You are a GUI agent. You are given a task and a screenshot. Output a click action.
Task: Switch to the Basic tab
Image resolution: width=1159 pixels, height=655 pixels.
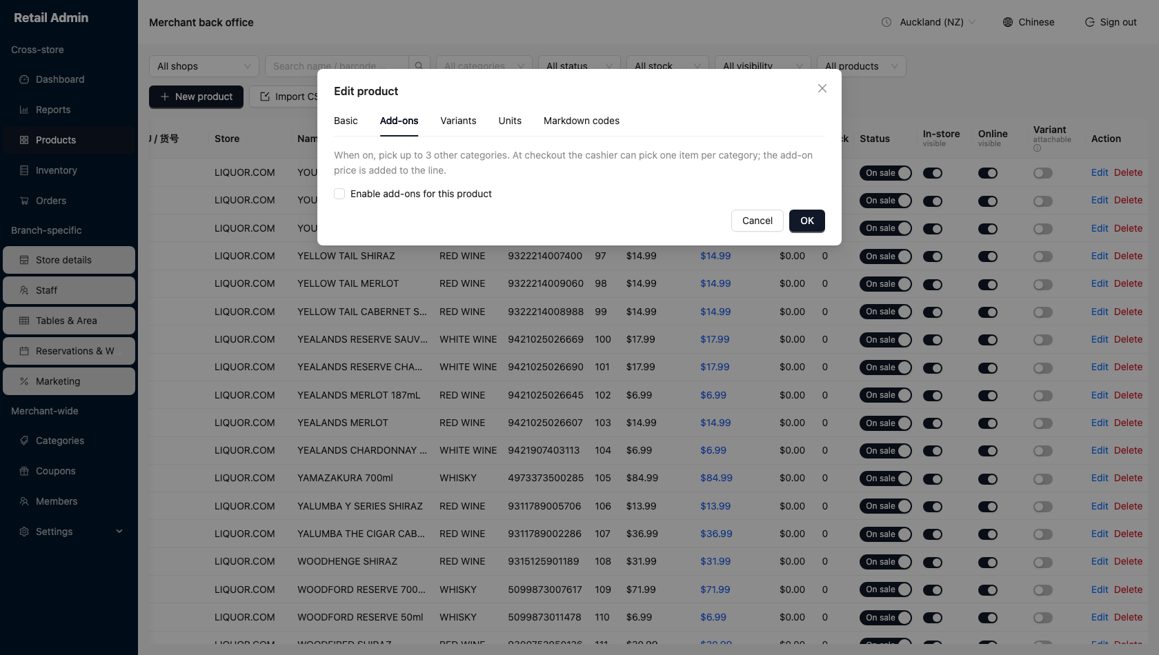pyautogui.click(x=346, y=121)
